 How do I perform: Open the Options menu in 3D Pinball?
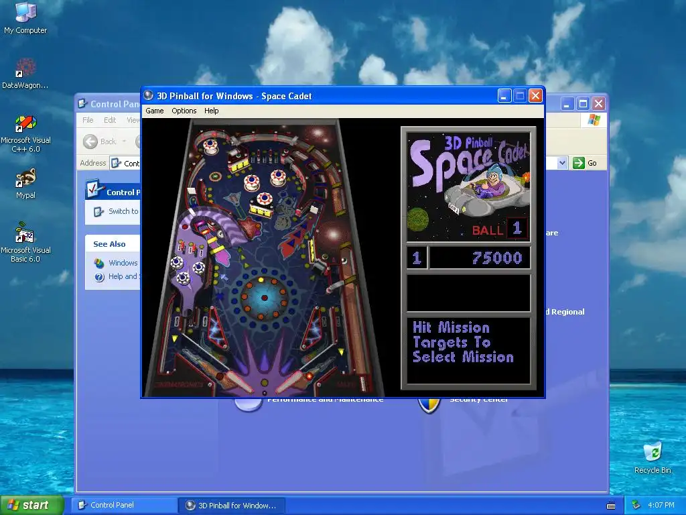click(184, 111)
